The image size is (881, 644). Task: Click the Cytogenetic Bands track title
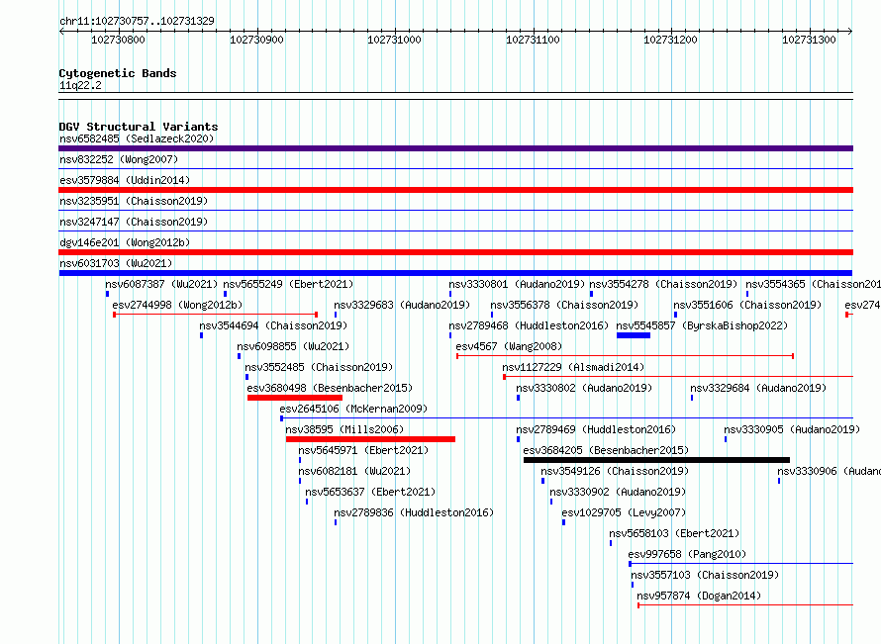[x=118, y=73]
